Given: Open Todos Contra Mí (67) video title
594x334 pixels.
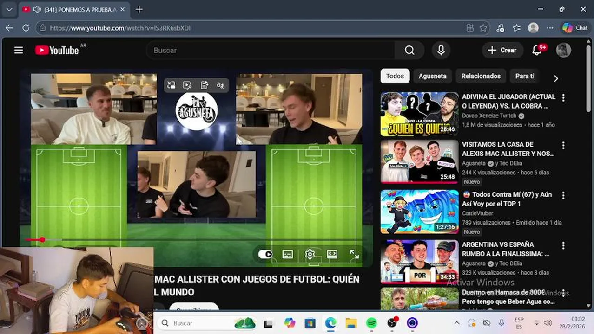Looking at the screenshot, I should point(507,199).
